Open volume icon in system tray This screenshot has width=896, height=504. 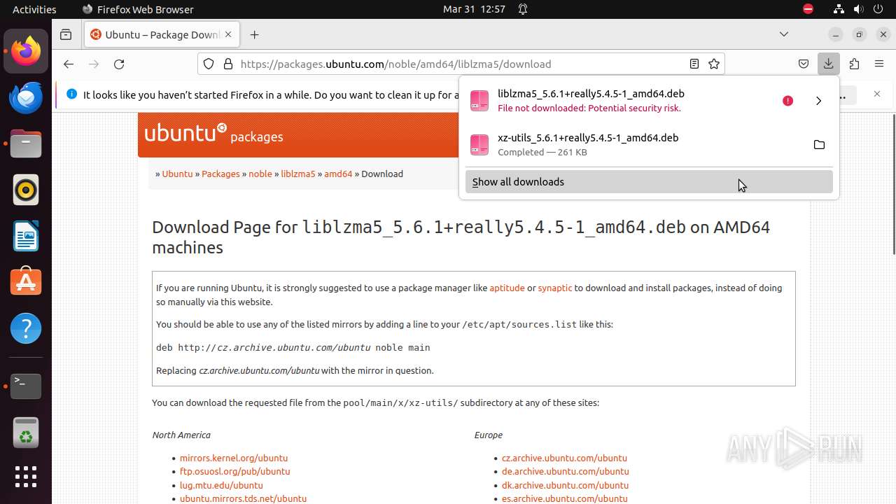click(x=858, y=9)
